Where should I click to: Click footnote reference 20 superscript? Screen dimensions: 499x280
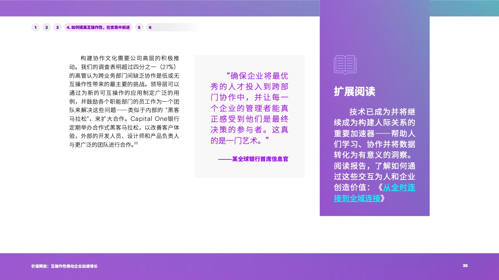[x=136, y=143]
